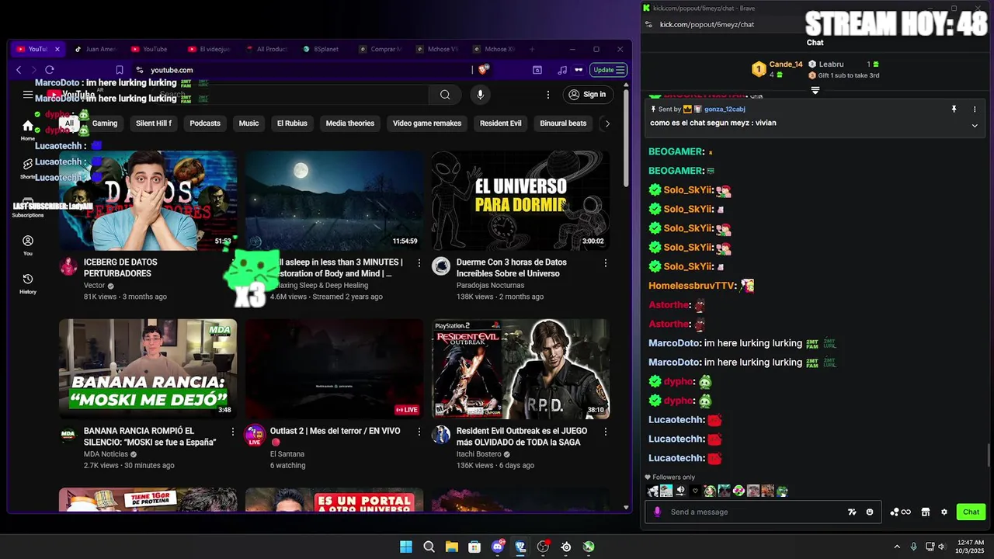Click the channel points infinity icon
Image resolution: width=994 pixels, height=559 pixels.
[x=901, y=512]
